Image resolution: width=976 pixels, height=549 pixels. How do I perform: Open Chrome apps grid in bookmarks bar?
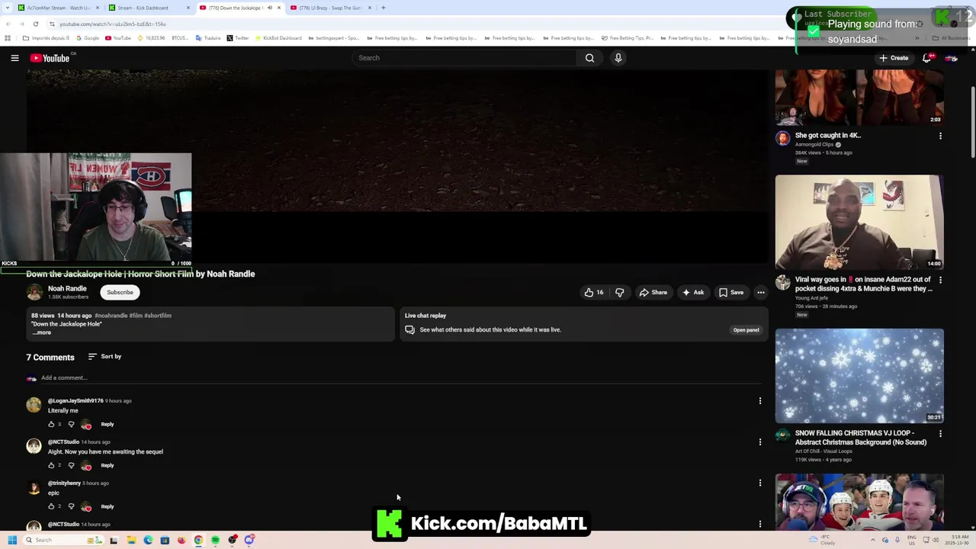point(8,38)
